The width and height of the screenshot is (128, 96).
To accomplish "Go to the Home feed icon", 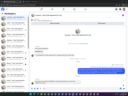I will [x=41, y=9].
